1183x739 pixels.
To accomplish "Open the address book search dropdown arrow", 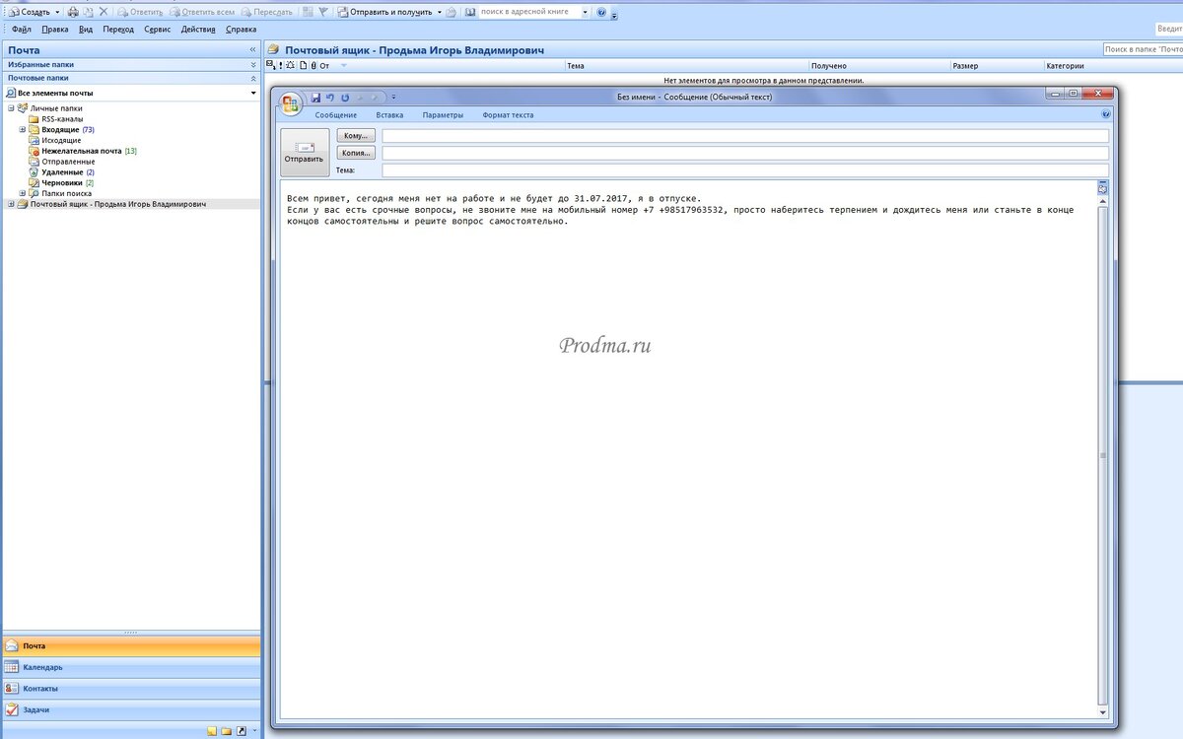I will 585,12.
